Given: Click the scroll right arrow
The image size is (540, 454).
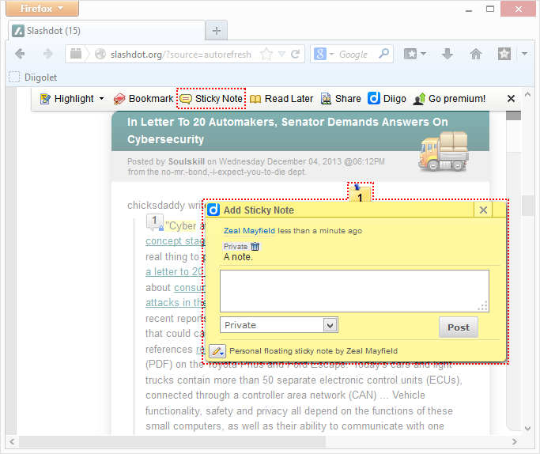Looking at the screenshot, I should tap(515, 441).
